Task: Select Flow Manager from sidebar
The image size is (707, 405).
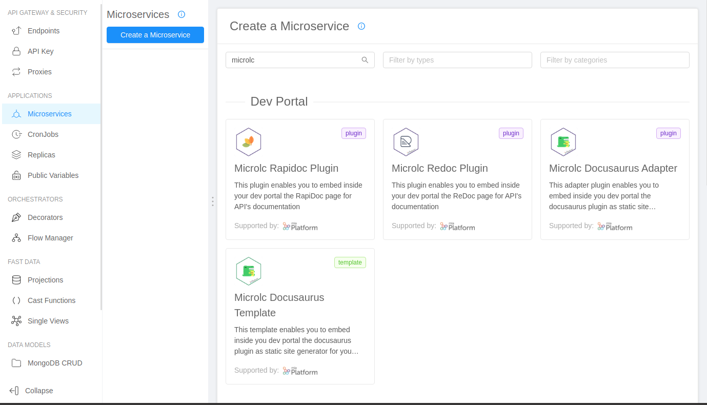Action: tap(50, 238)
